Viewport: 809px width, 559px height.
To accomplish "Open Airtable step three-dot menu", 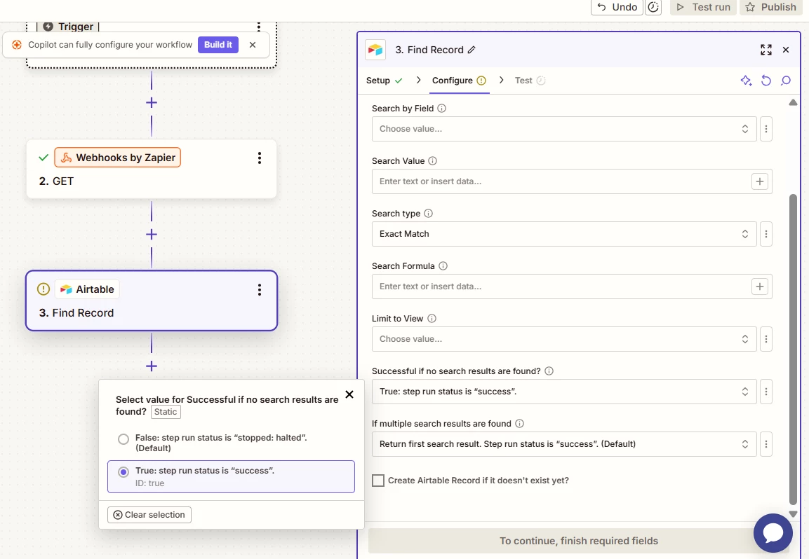I will [260, 290].
